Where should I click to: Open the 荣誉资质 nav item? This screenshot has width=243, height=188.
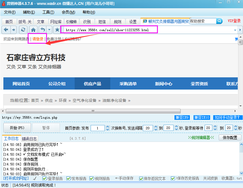point(199,84)
